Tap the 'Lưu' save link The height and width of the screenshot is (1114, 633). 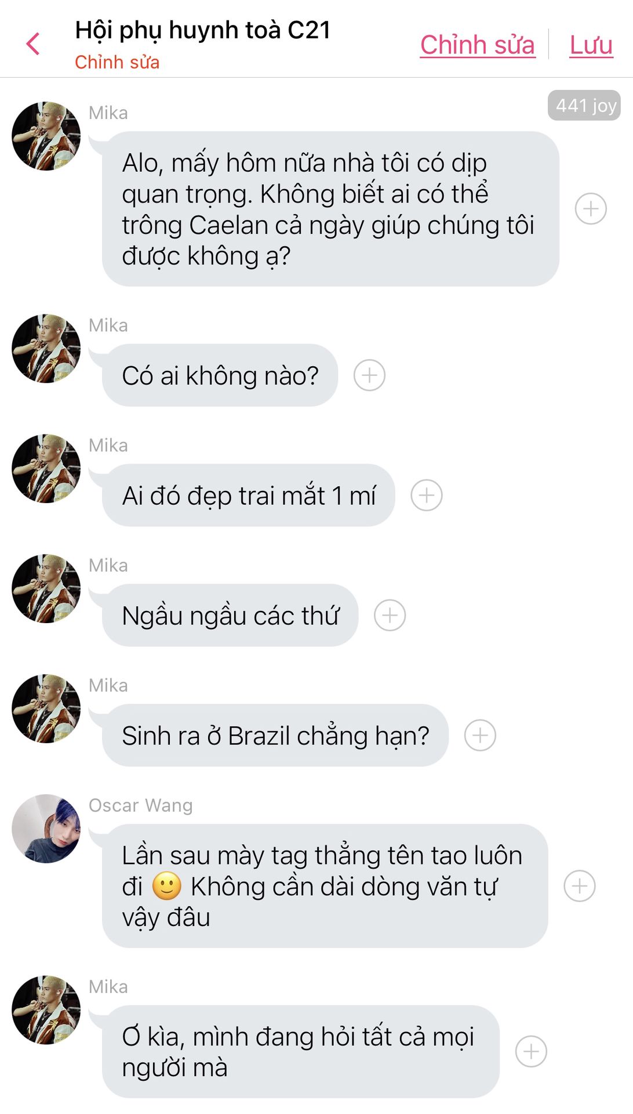click(591, 45)
